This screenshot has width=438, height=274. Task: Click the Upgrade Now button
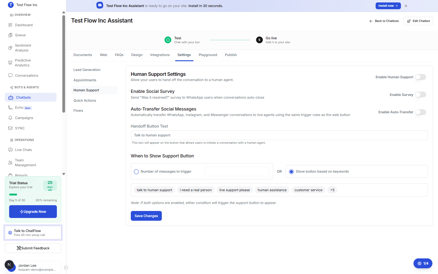(x=33, y=212)
